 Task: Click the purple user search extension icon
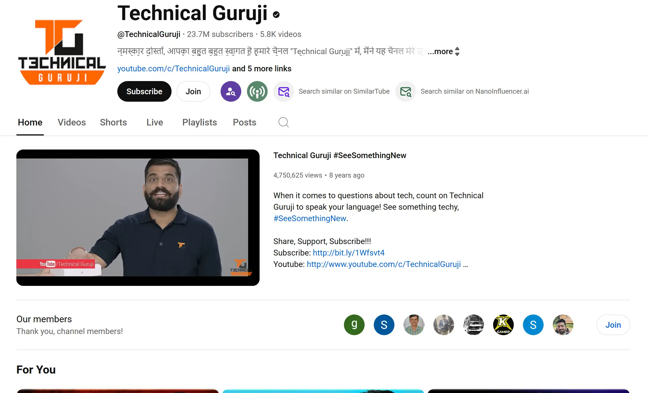231,91
